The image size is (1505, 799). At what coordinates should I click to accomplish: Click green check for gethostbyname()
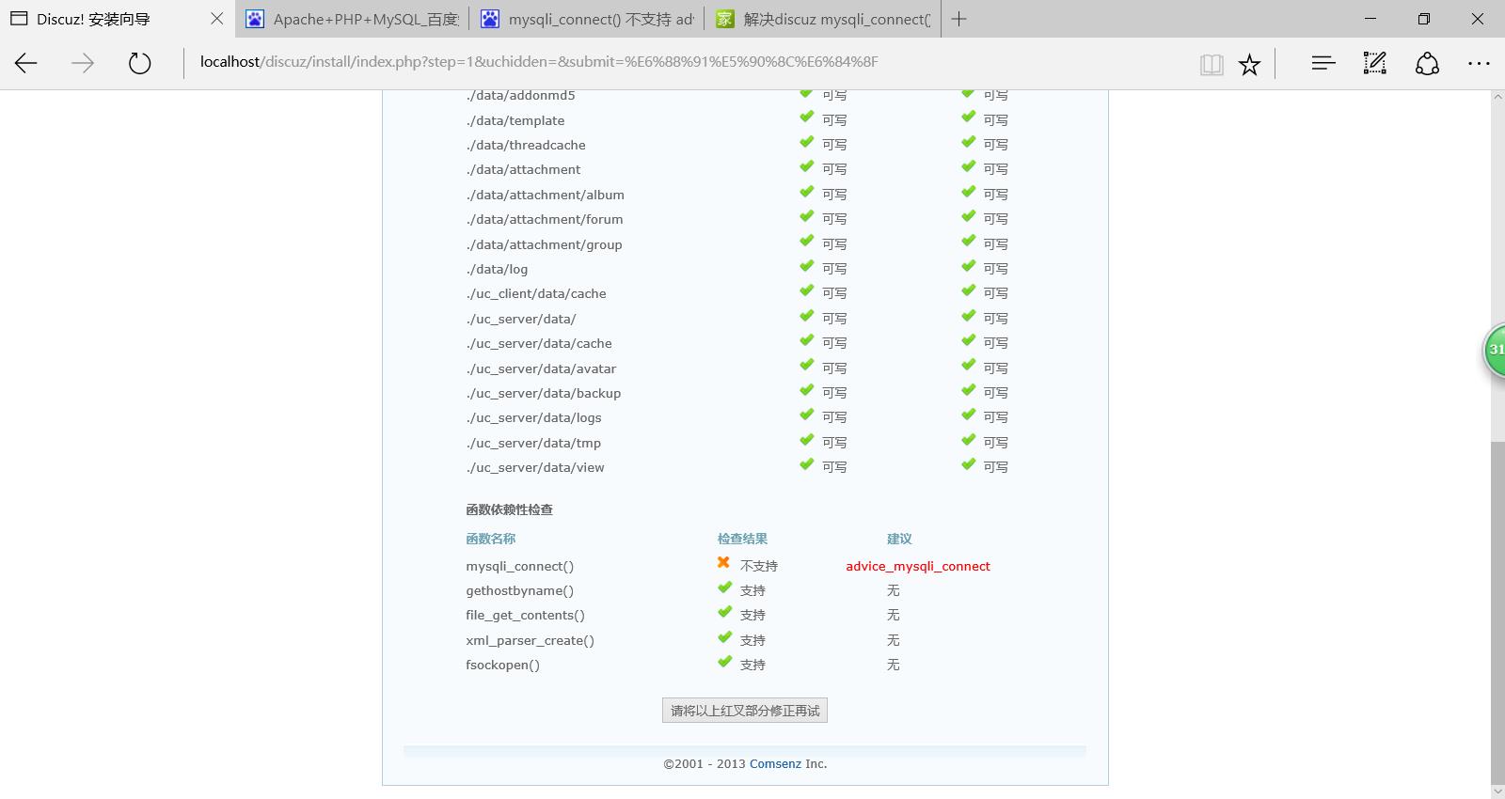pos(724,587)
